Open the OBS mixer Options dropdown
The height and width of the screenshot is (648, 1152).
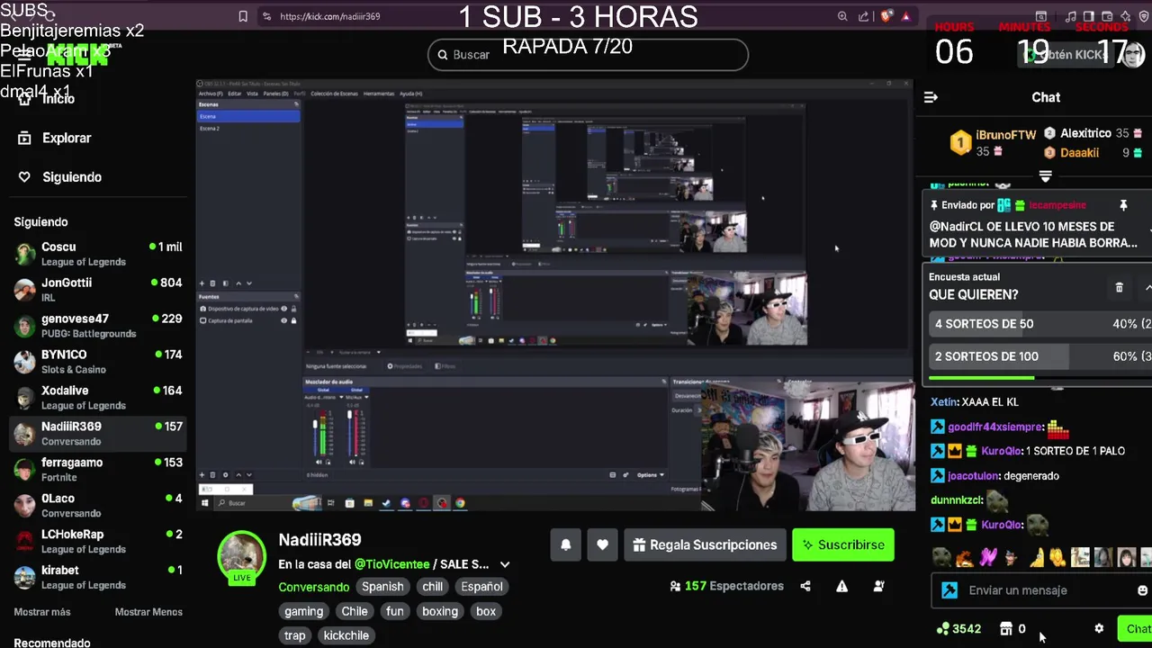tap(650, 474)
